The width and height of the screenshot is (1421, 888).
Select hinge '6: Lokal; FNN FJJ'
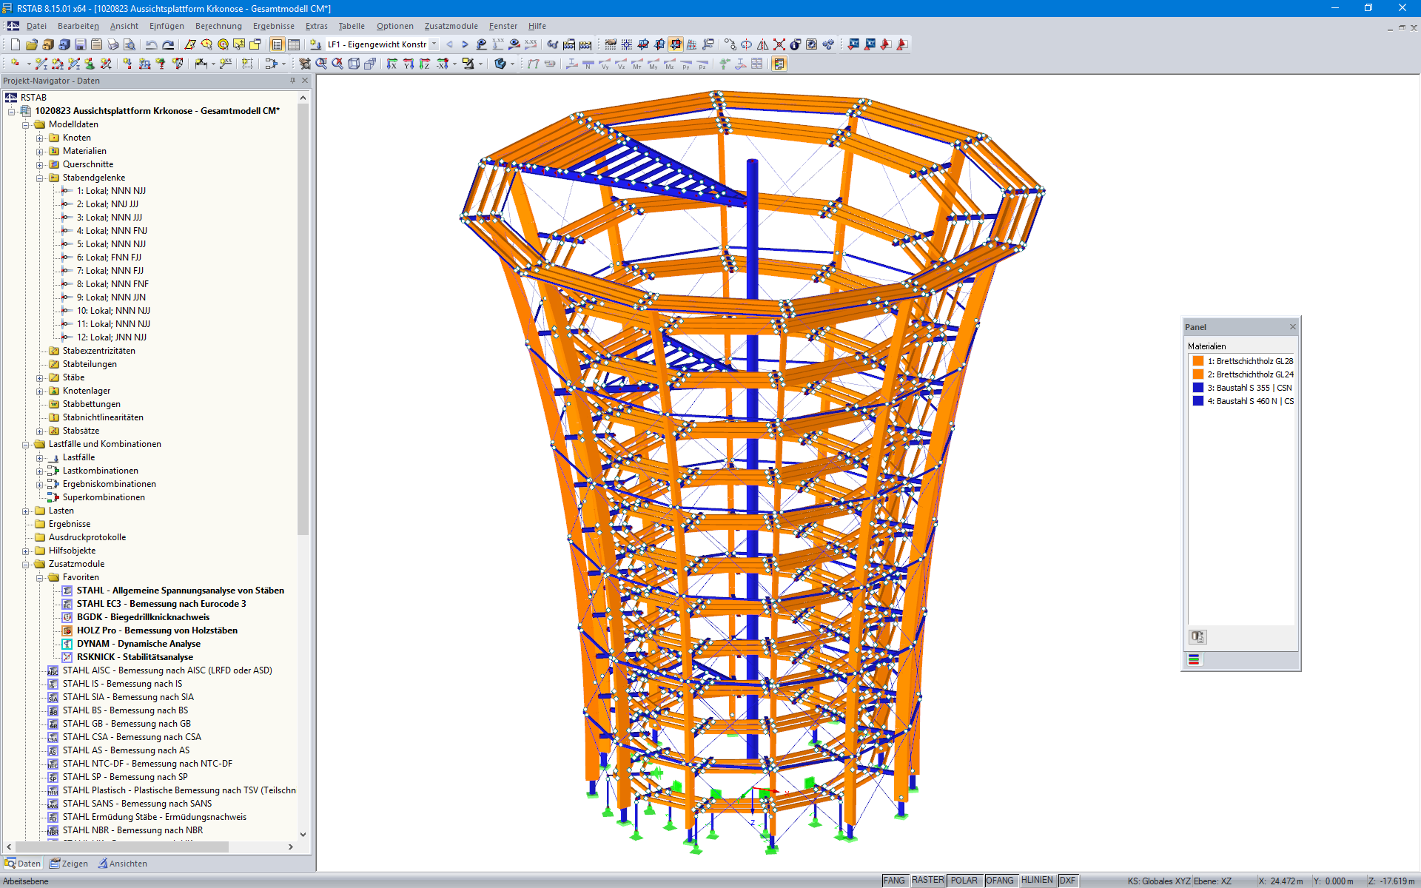pos(109,258)
